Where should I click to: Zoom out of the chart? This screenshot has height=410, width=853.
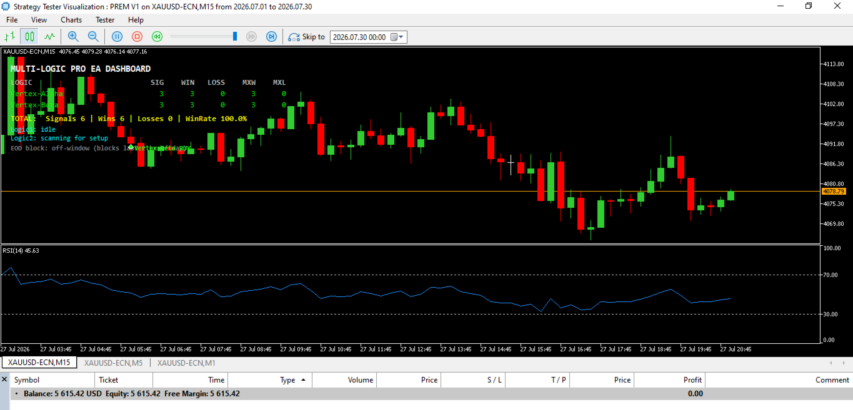93,37
